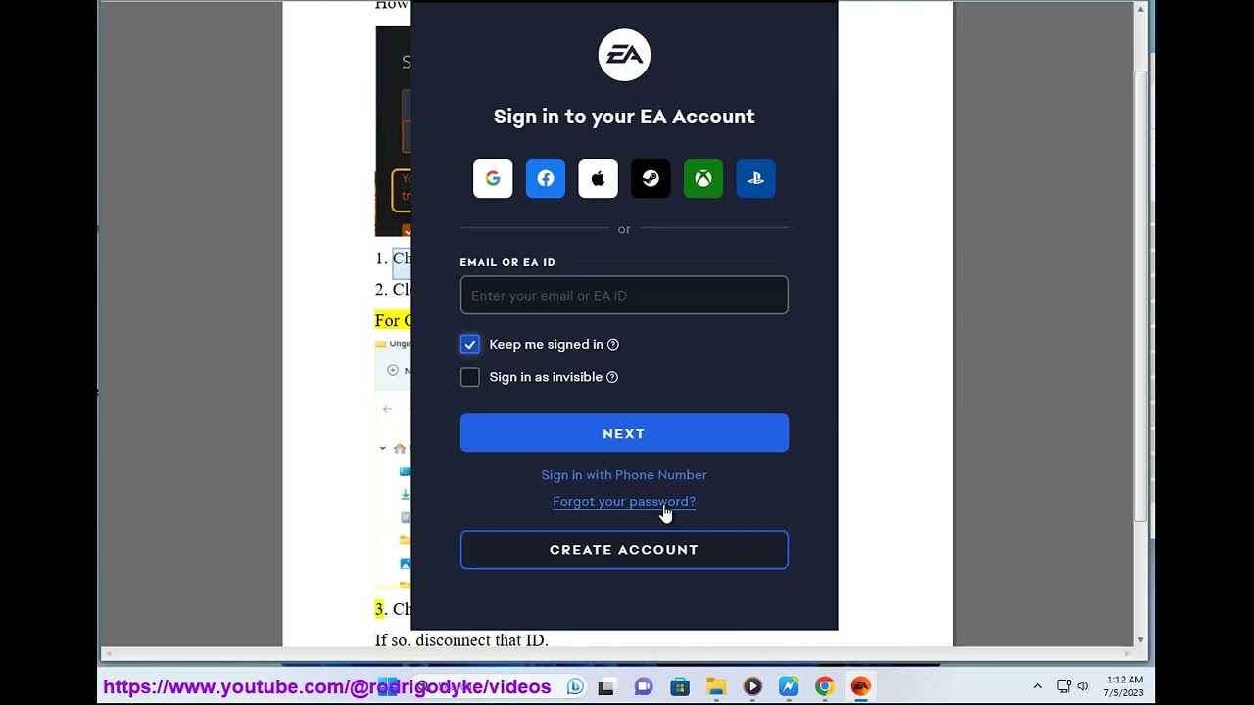Click scroll up arrow of document

point(1140,9)
